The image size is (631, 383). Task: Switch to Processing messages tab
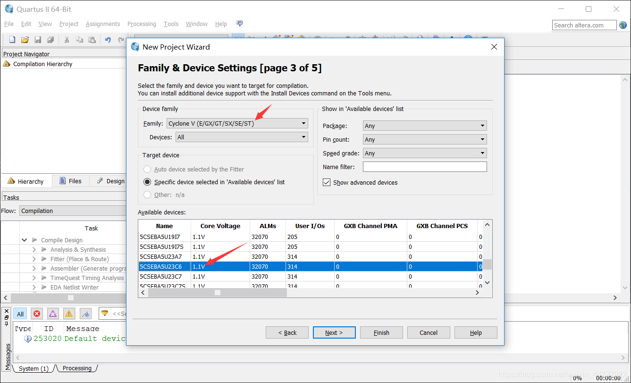[77, 368]
